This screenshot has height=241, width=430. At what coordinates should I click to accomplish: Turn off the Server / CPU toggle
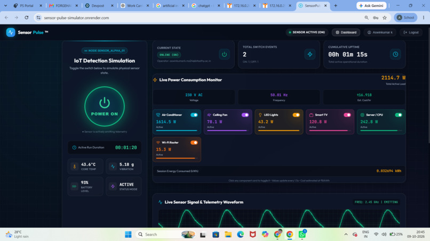398,115
